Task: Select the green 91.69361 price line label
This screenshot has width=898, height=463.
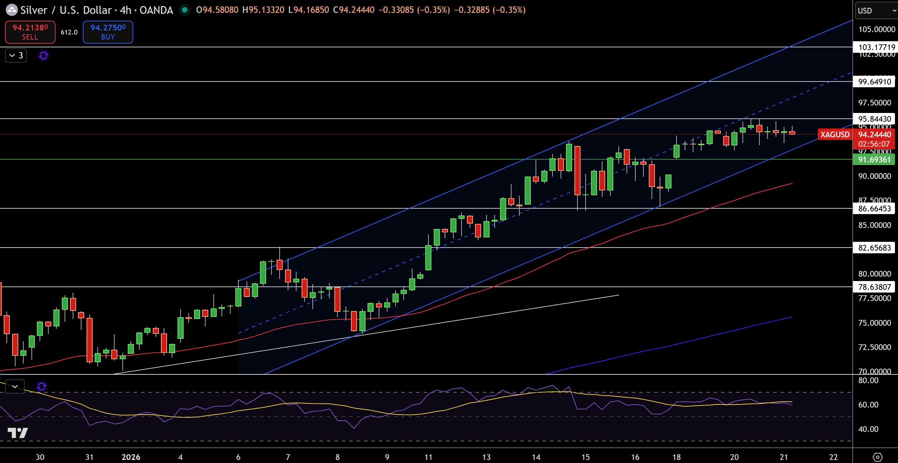Action: (x=875, y=159)
